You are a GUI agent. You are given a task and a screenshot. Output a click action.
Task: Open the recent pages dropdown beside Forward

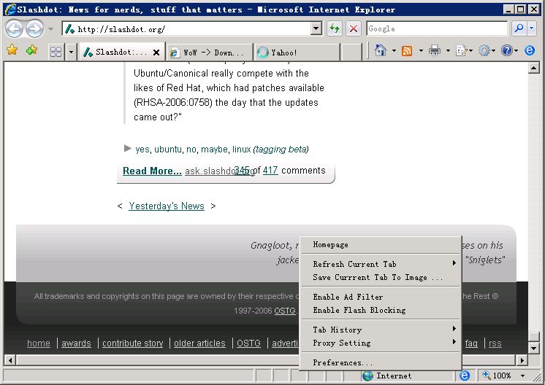51,29
